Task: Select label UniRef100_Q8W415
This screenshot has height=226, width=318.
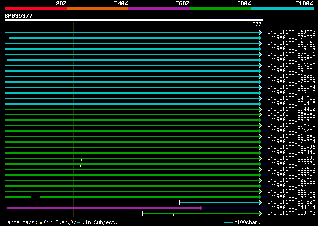Action: tap(291, 103)
